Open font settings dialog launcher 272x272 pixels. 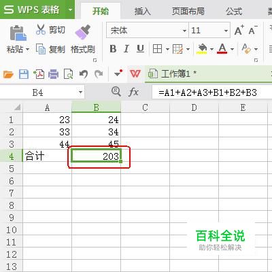pyautogui.click(x=256, y=61)
